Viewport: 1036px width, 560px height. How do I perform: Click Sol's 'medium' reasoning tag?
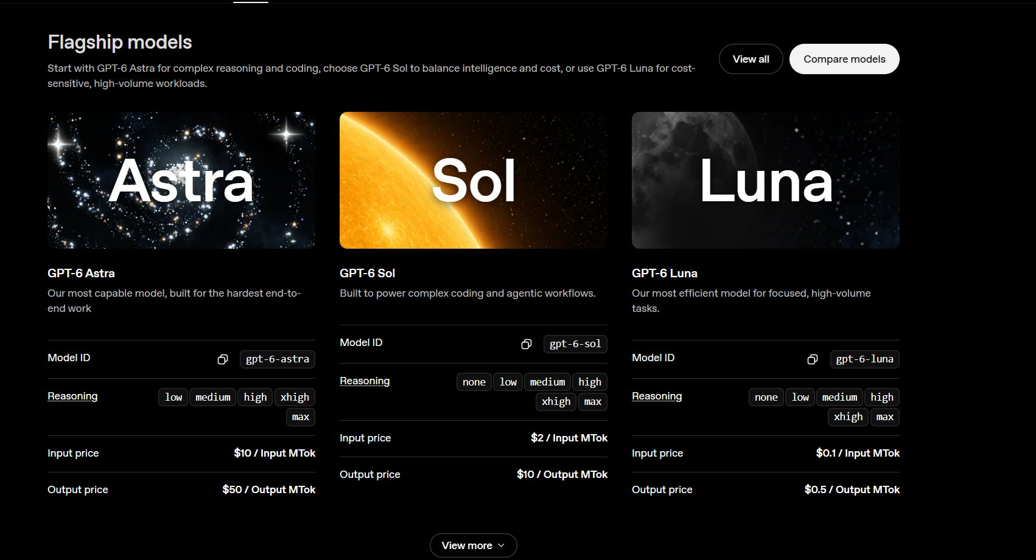pyautogui.click(x=547, y=382)
